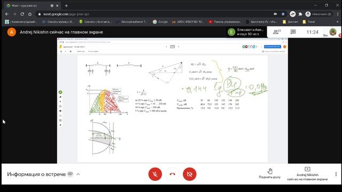Open the Google bookmark

(x=160, y=22)
